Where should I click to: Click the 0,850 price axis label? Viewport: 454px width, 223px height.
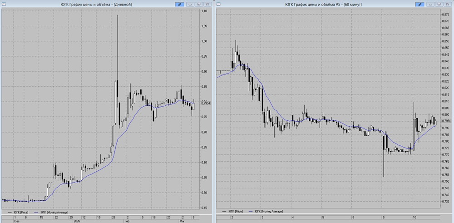[x=445, y=48]
